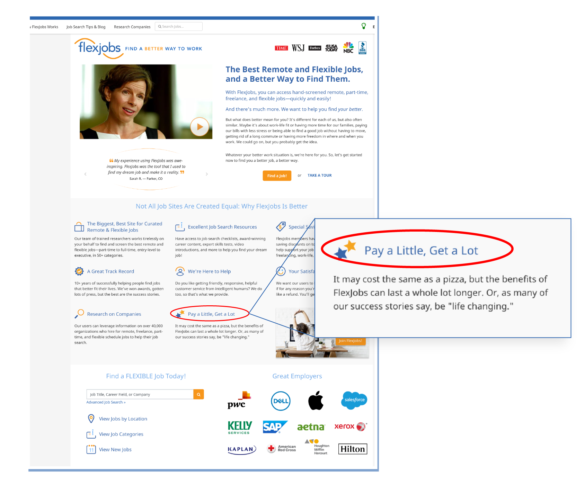Click the briefcase icon beside Biggest, Best Site

point(79,227)
